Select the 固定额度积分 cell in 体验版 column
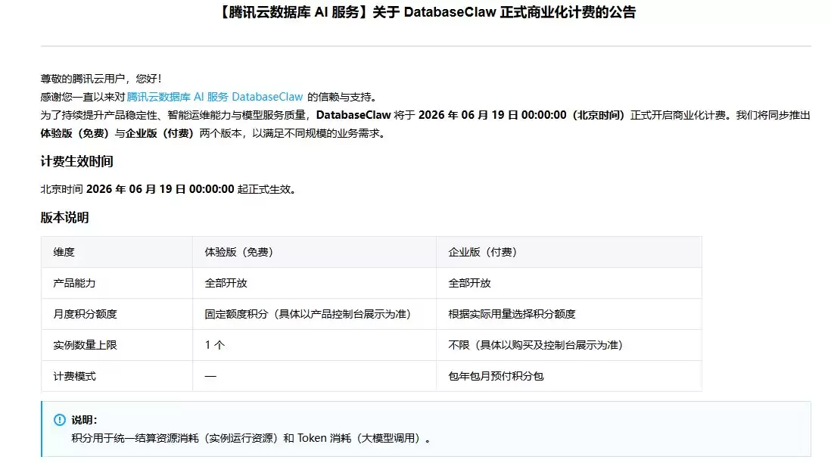 coord(314,314)
